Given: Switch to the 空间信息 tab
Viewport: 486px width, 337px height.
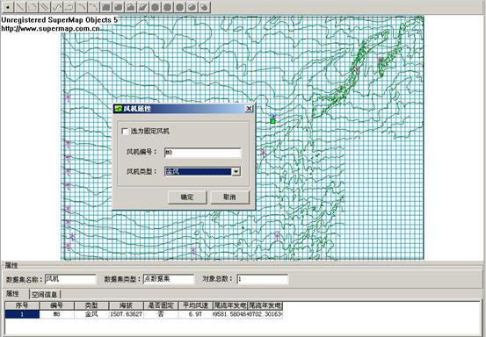Looking at the screenshot, I should coord(44,294).
